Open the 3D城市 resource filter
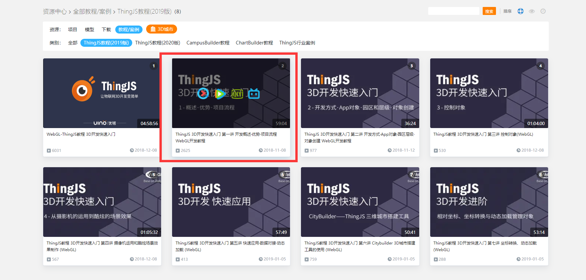This screenshot has width=586, height=280. click(x=161, y=29)
